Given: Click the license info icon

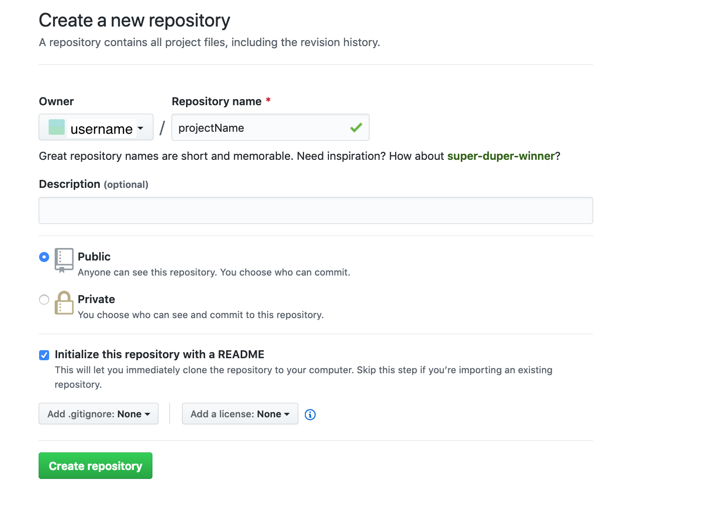Looking at the screenshot, I should pyautogui.click(x=310, y=414).
